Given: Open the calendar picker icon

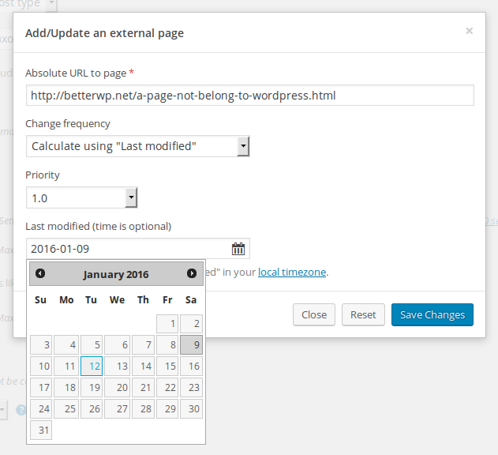Looking at the screenshot, I should [238, 249].
